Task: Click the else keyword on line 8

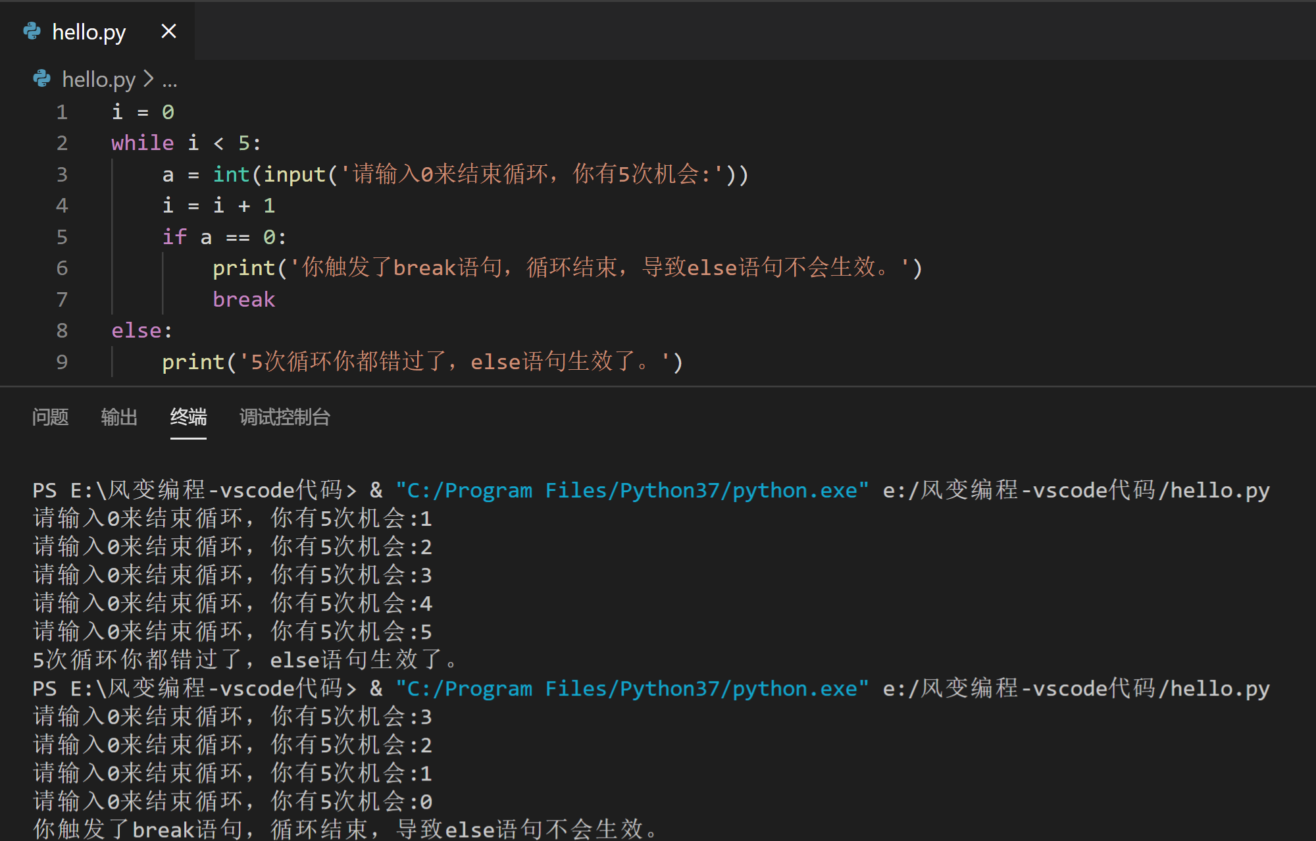Action: point(136,330)
